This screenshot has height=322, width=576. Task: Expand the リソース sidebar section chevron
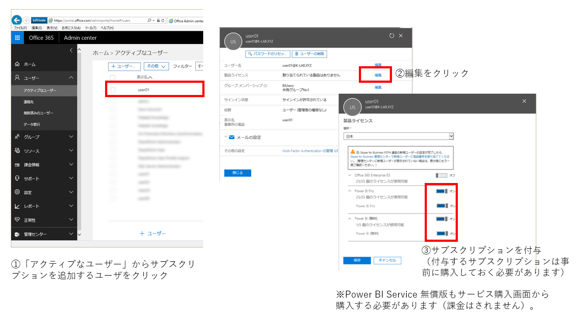[72, 151]
